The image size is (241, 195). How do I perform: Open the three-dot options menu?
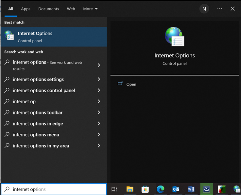pyautogui.click(x=219, y=9)
